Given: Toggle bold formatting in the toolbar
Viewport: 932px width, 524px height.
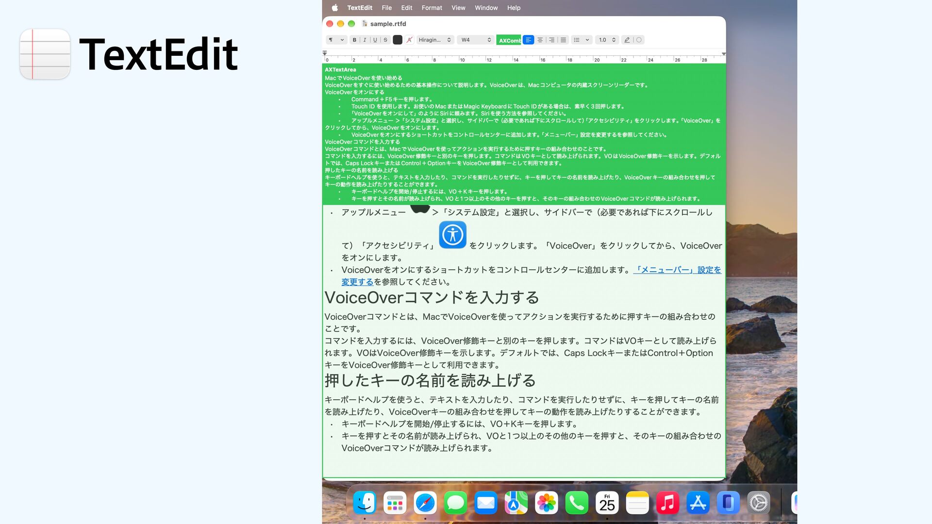Looking at the screenshot, I should 354,40.
